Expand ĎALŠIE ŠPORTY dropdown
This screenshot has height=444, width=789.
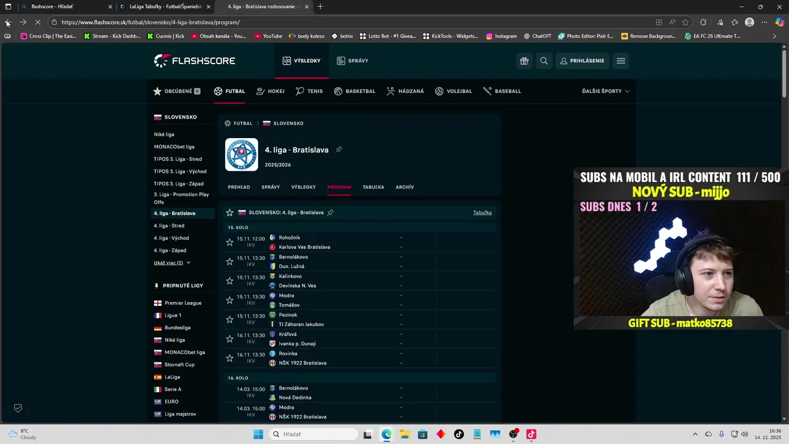point(606,91)
